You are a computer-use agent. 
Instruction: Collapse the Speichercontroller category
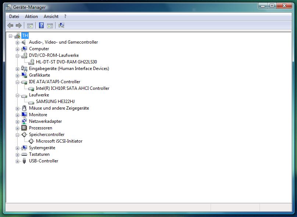click(x=17, y=135)
